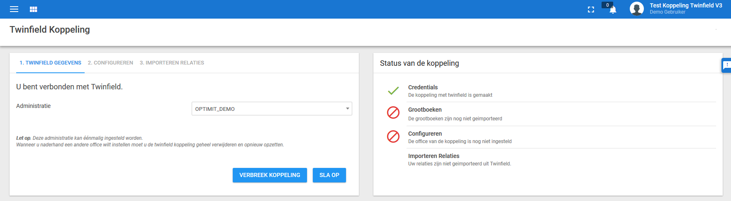Open the notifications bell
The width and height of the screenshot is (731, 201).
click(x=613, y=10)
